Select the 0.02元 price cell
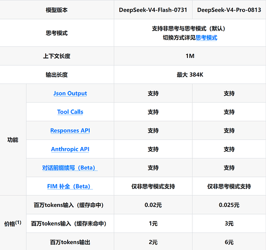 pos(153,205)
